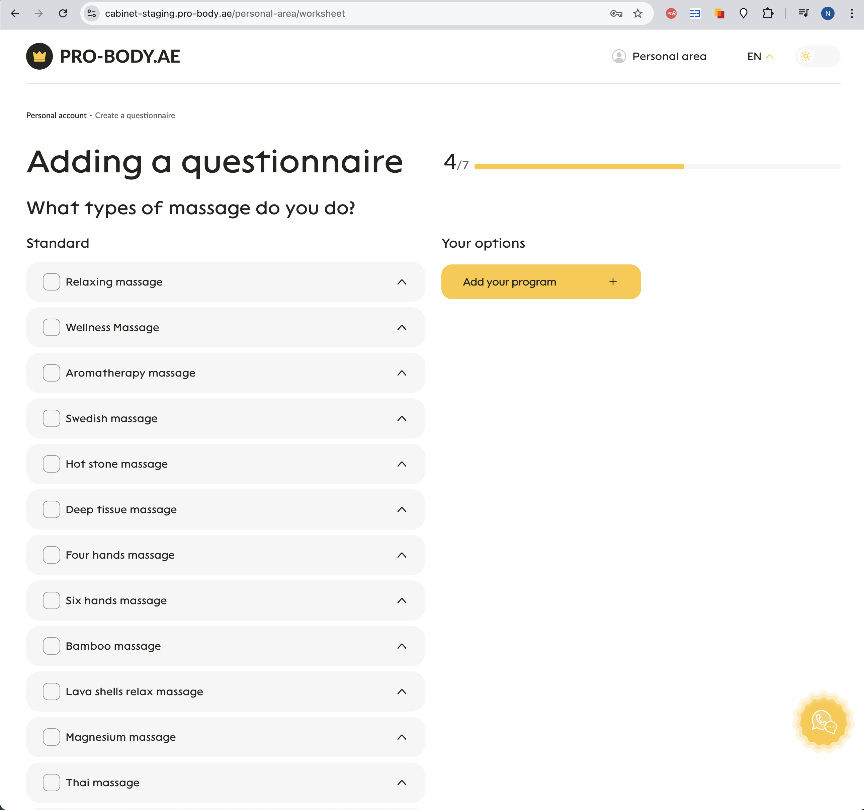Go back using the browser back arrow
The width and height of the screenshot is (864, 810).
[x=15, y=13]
